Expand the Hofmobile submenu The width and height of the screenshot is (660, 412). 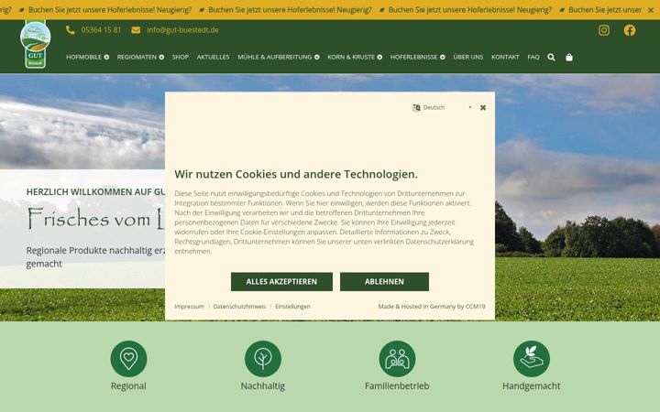(106, 57)
